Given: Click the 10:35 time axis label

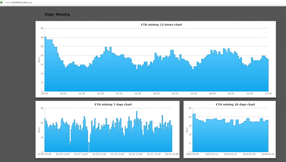Looking at the screenshot, I should [x=250, y=94].
